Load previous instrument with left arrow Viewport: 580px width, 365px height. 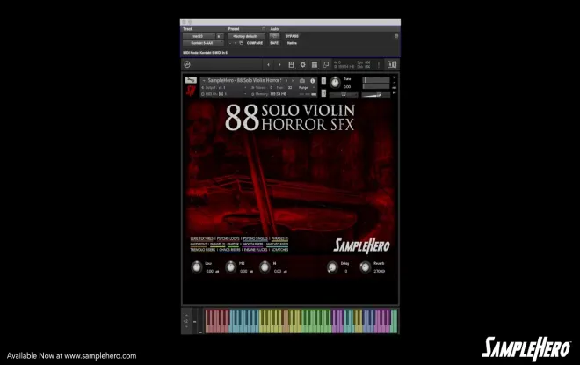coord(286,80)
